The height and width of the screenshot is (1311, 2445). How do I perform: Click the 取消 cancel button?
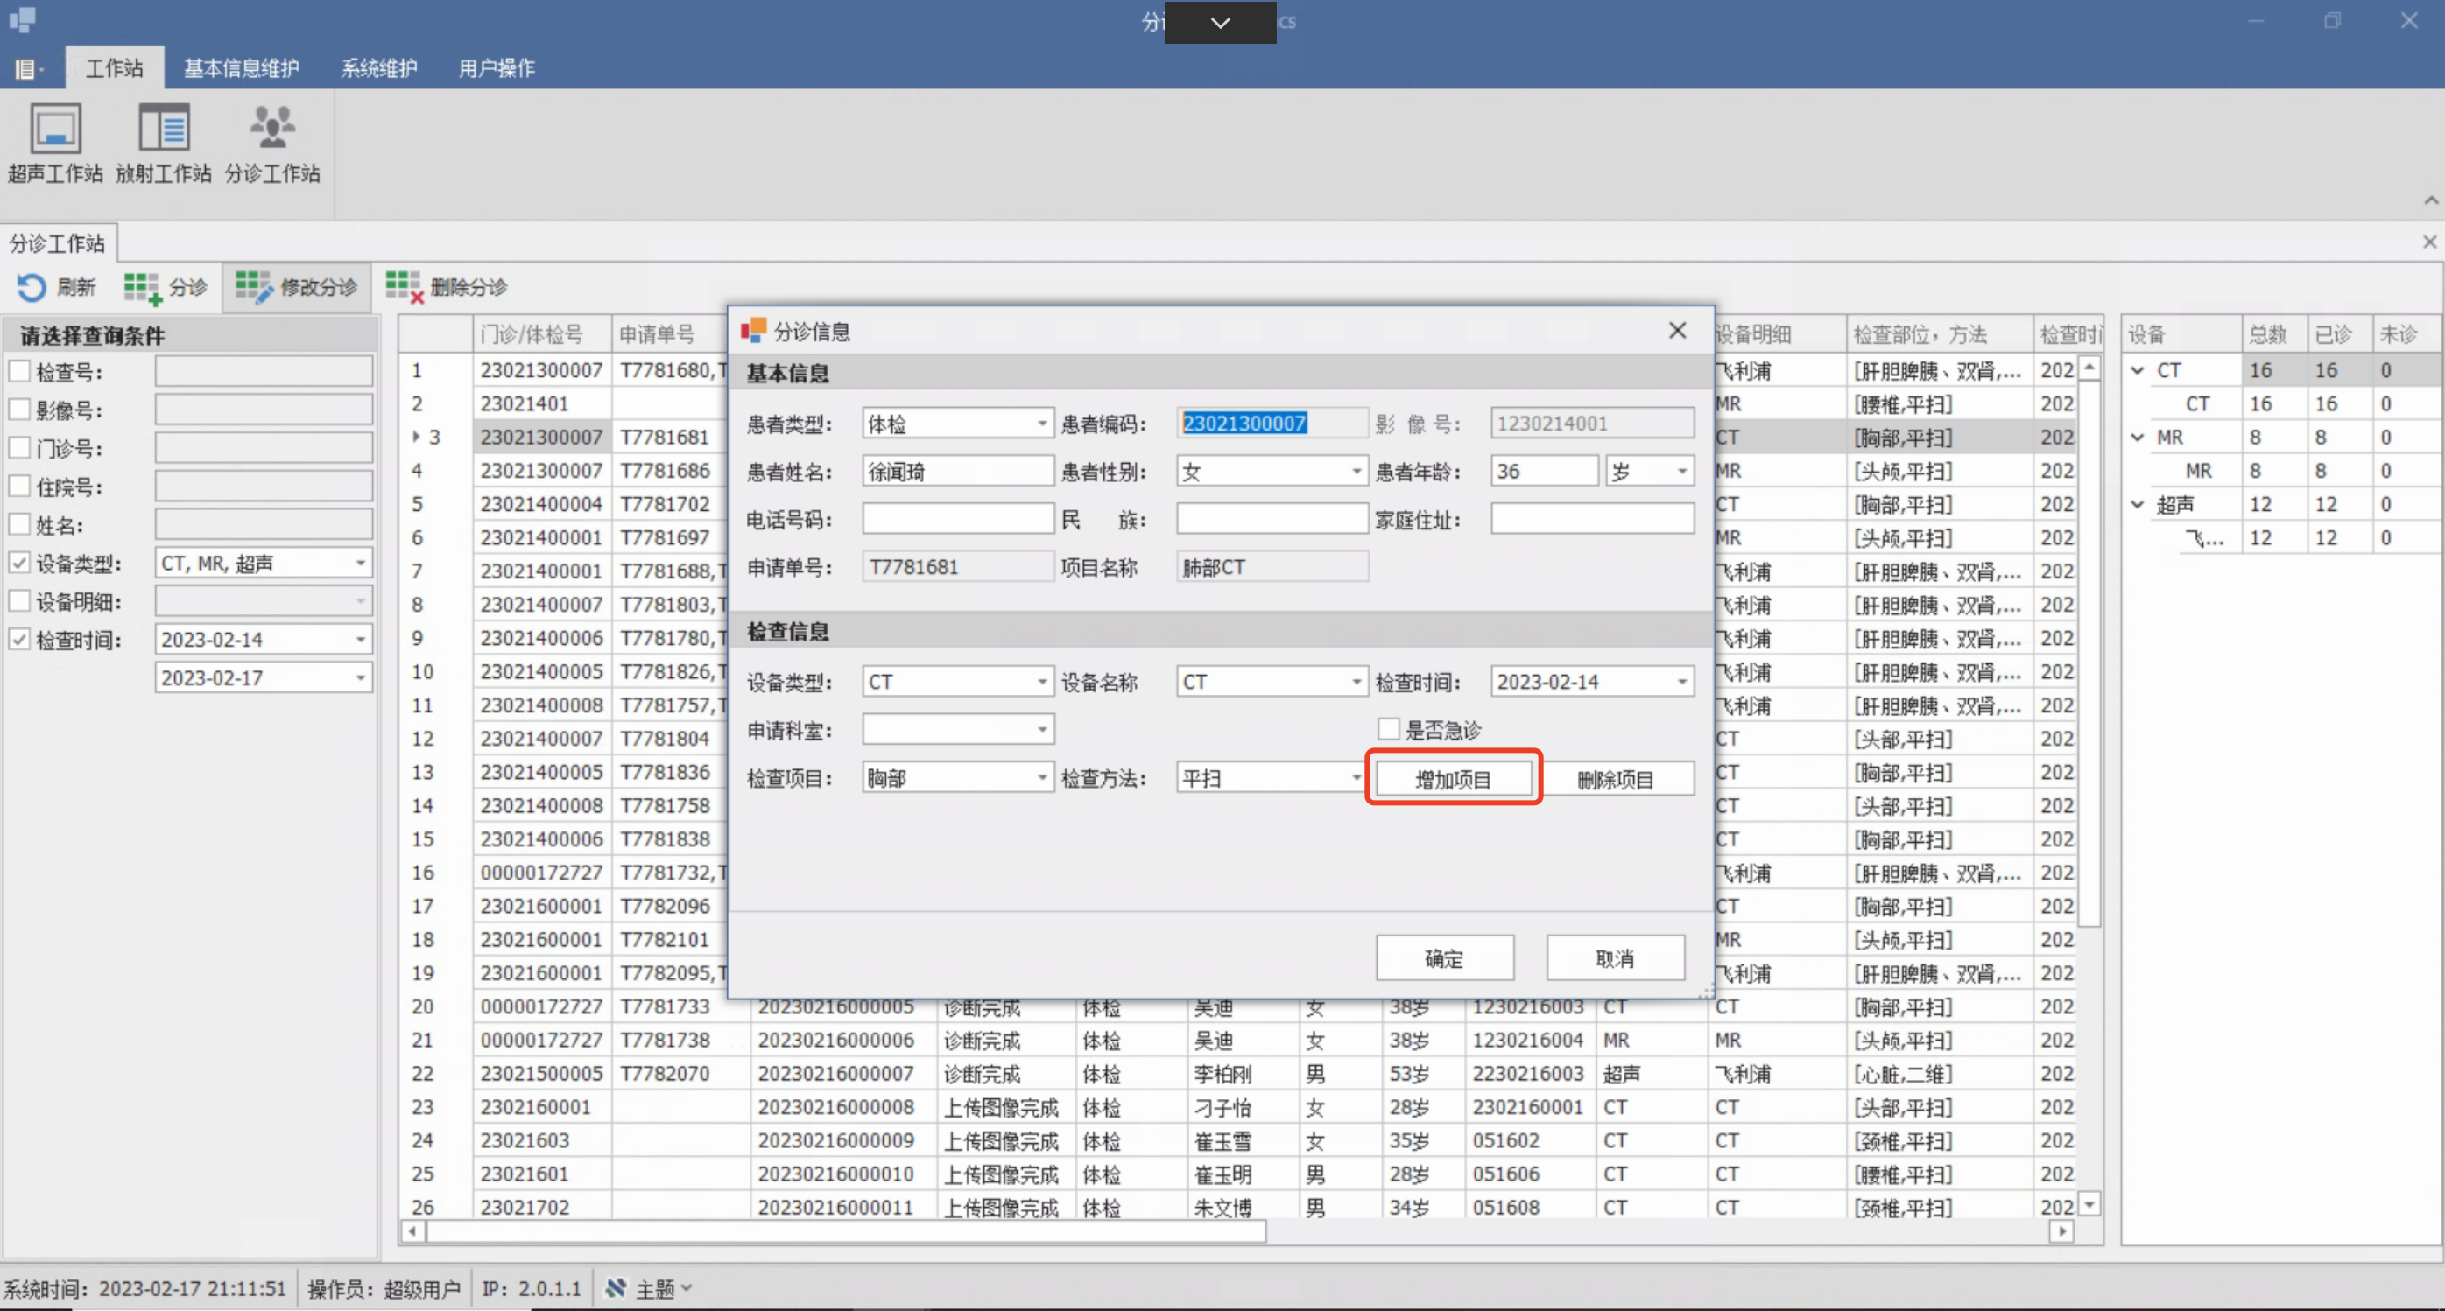pos(1616,958)
